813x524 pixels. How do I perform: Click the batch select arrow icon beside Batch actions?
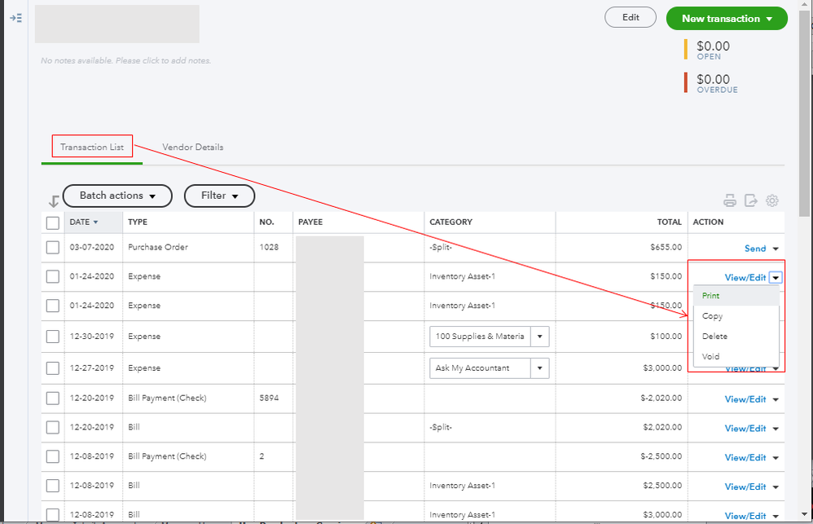click(x=54, y=200)
